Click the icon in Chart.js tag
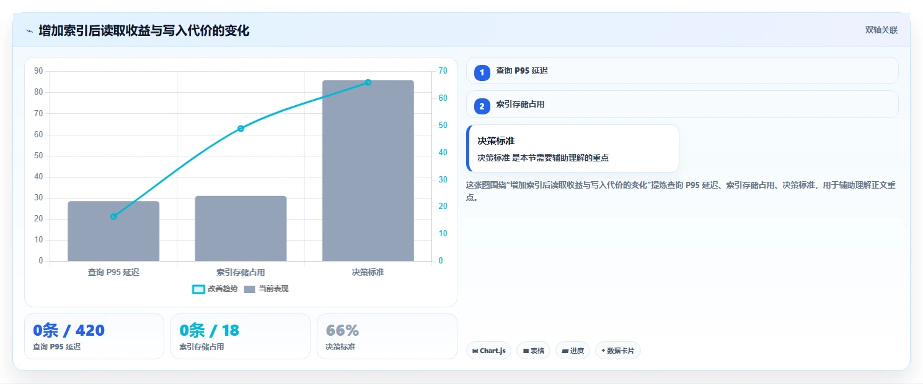The width and height of the screenshot is (923, 384). click(x=475, y=351)
